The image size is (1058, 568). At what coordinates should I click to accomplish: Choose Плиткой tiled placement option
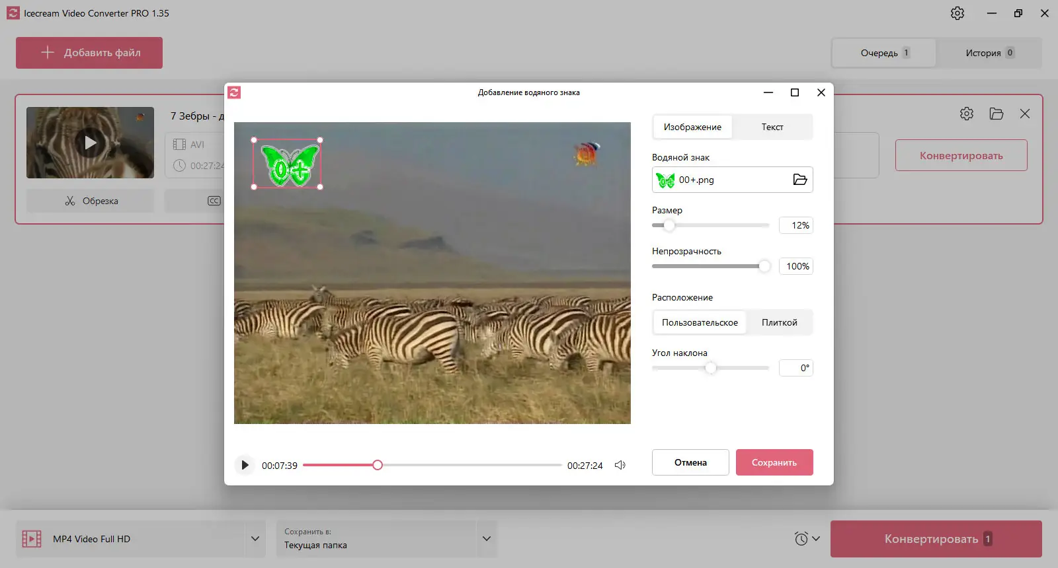tap(780, 322)
